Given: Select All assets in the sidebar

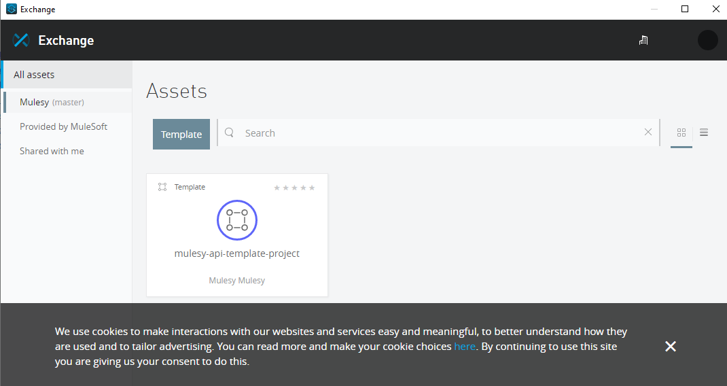Looking at the screenshot, I should pyautogui.click(x=67, y=75).
